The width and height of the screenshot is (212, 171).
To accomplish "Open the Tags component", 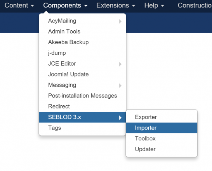I will (x=82, y=128).
